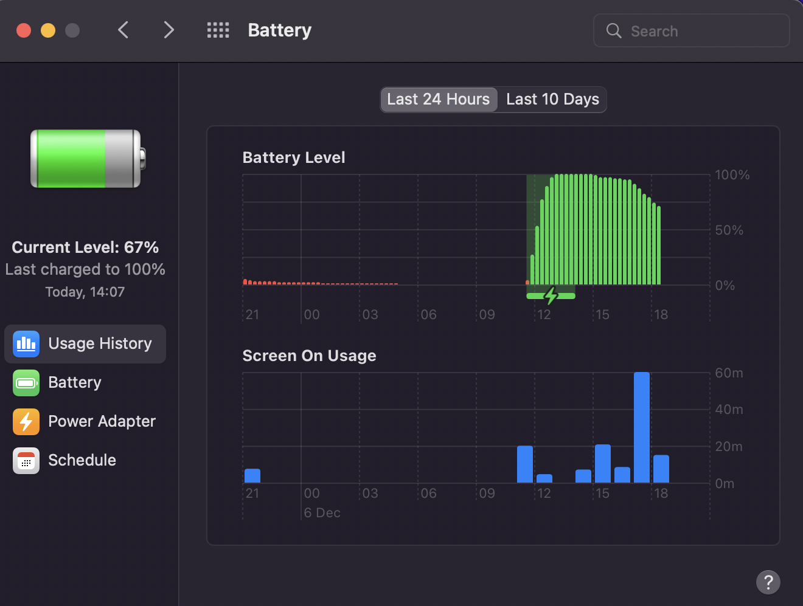Go back with the left chevron
This screenshot has width=803, height=606.
(123, 30)
